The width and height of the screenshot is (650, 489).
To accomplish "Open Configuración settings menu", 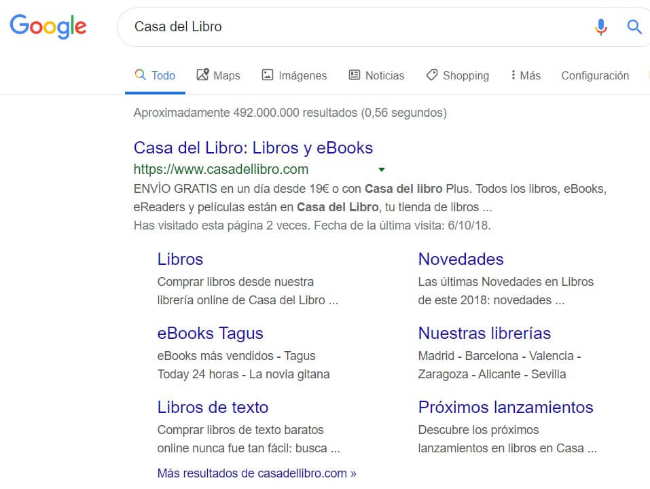I will point(595,75).
